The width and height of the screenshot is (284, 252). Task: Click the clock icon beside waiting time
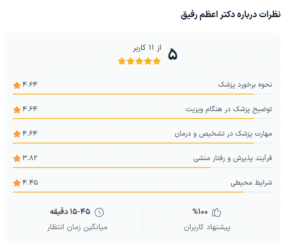pos(100,213)
